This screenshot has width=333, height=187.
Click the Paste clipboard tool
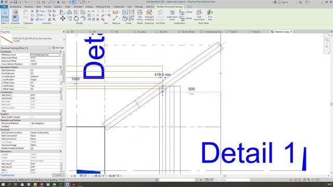[25, 15]
